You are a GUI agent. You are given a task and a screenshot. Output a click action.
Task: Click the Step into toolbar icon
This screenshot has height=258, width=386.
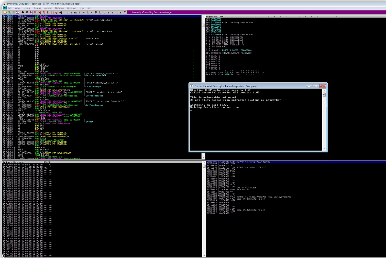point(40,12)
